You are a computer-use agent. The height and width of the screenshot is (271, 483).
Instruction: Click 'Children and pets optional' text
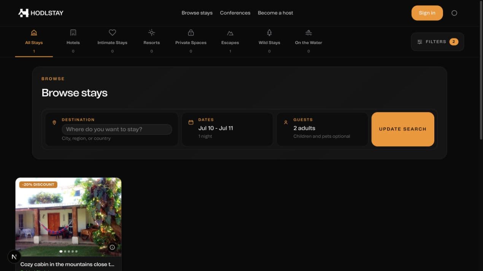(322, 136)
